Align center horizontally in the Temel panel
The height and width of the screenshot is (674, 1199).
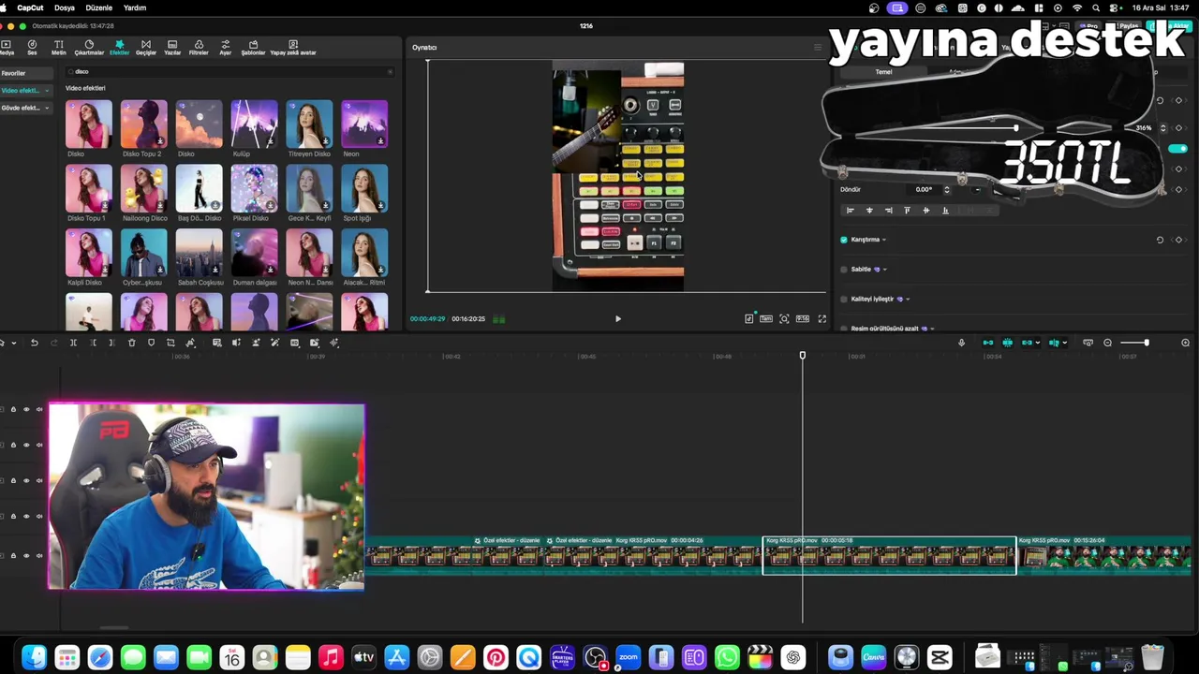(x=869, y=211)
